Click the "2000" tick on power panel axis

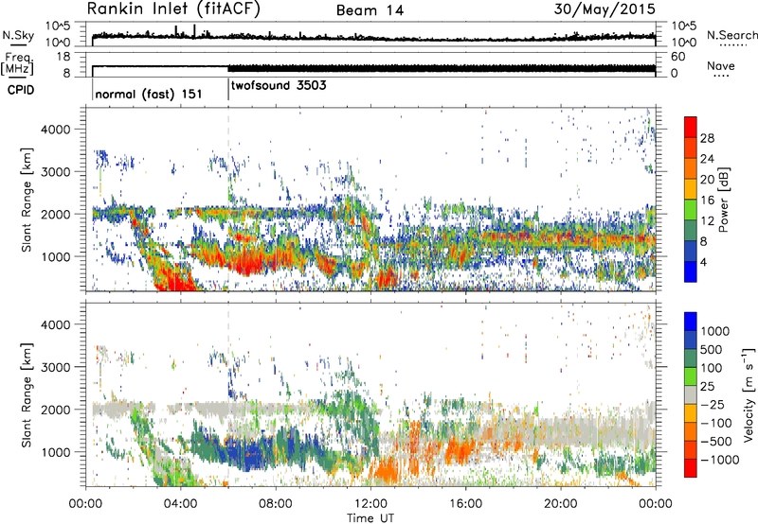coord(56,214)
